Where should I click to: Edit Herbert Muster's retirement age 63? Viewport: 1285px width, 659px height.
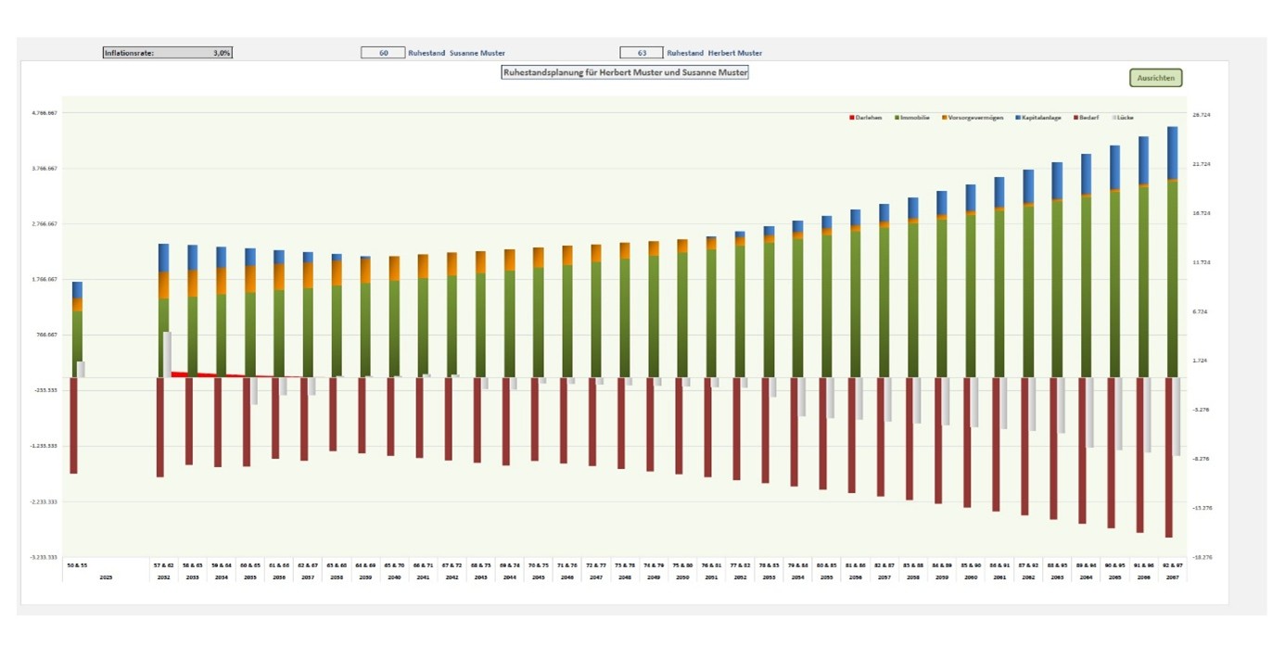point(641,53)
